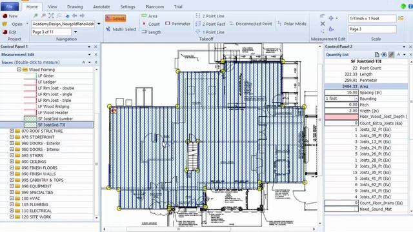Click the Edit project icon
The image size is (413, 232).
5,32
